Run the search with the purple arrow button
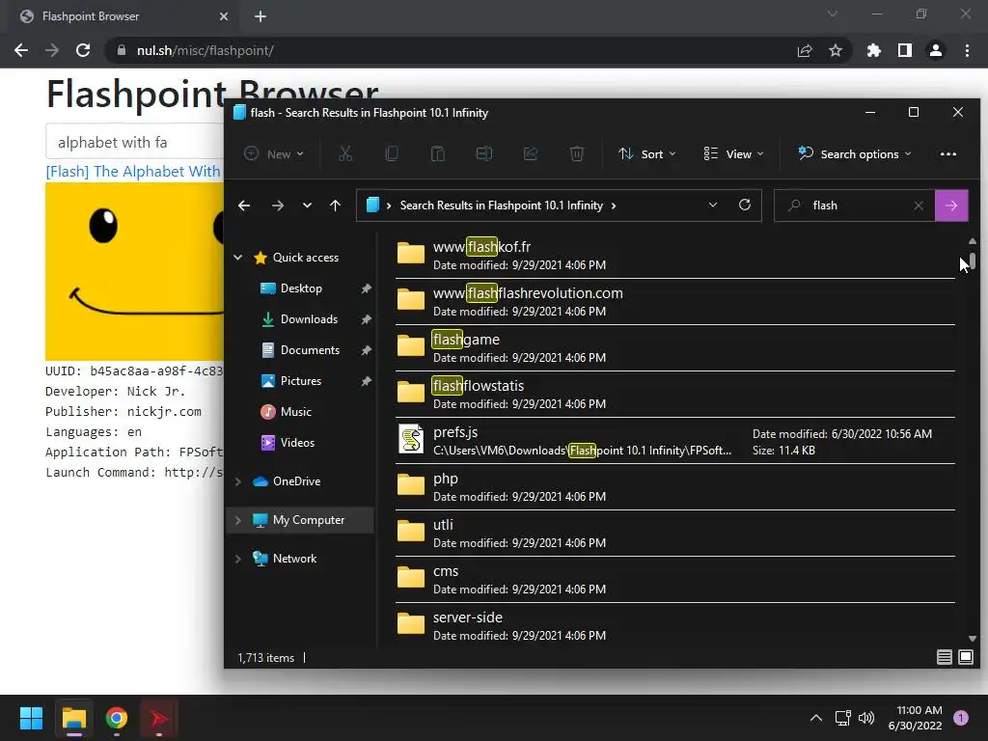The height and width of the screenshot is (741, 988). (951, 206)
